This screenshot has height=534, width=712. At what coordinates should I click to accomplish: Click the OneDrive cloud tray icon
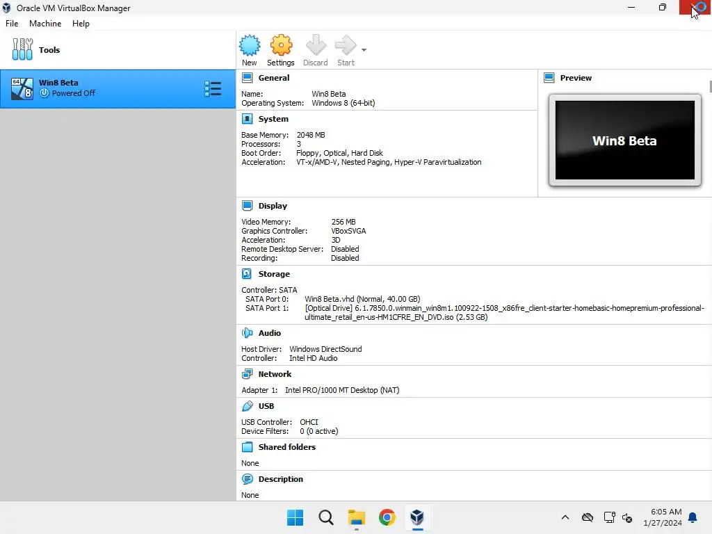click(587, 517)
